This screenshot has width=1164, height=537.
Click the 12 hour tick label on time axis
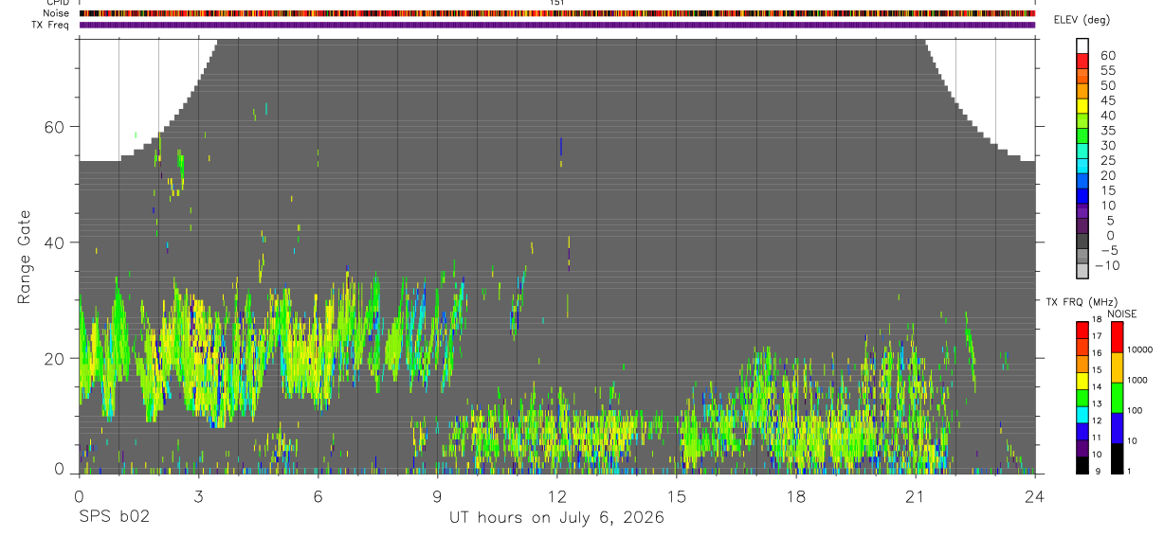[556, 498]
